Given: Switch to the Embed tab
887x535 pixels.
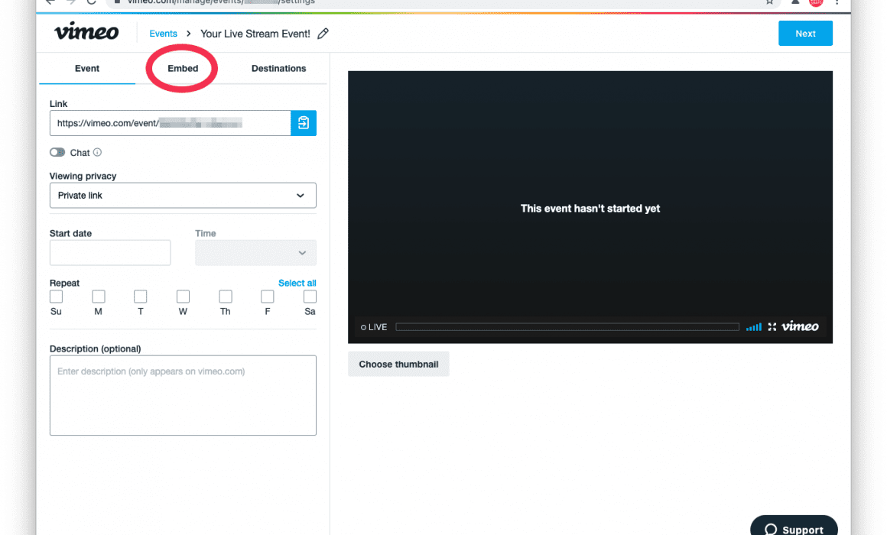Looking at the screenshot, I should pos(183,69).
